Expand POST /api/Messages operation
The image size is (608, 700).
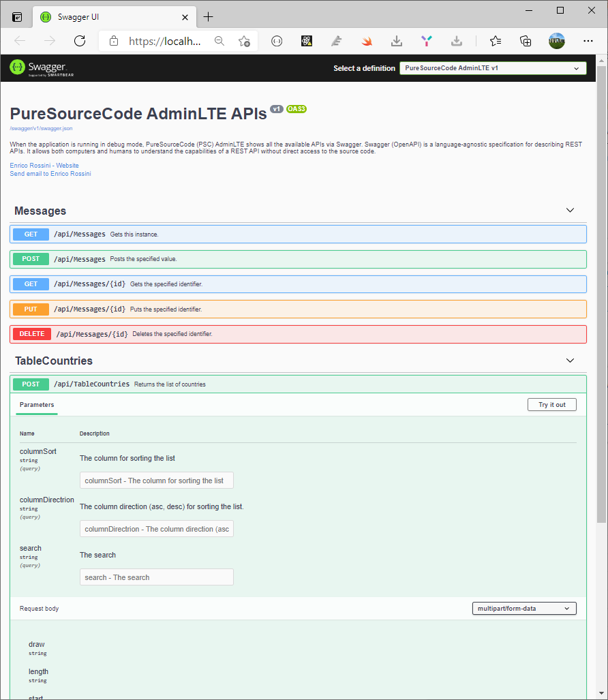(298, 260)
